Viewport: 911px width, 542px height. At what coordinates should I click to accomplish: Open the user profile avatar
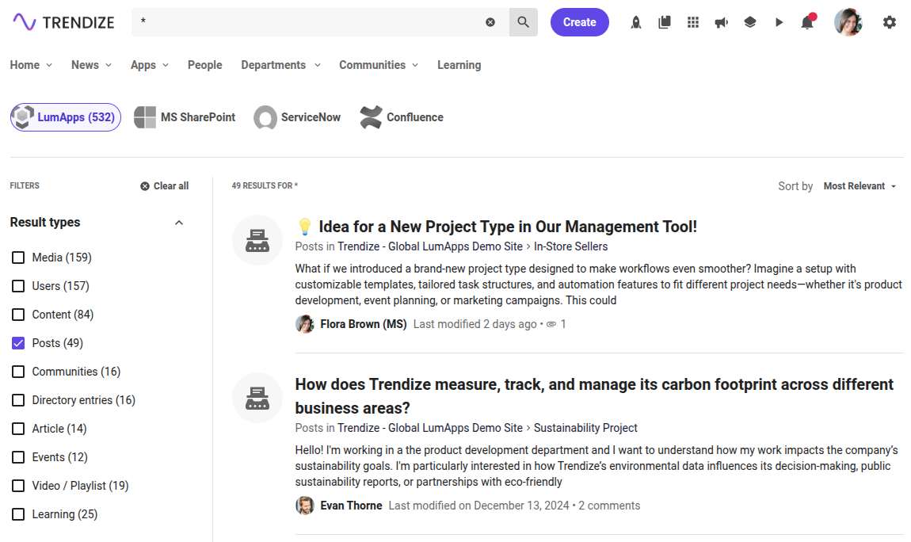tap(848, 22)
